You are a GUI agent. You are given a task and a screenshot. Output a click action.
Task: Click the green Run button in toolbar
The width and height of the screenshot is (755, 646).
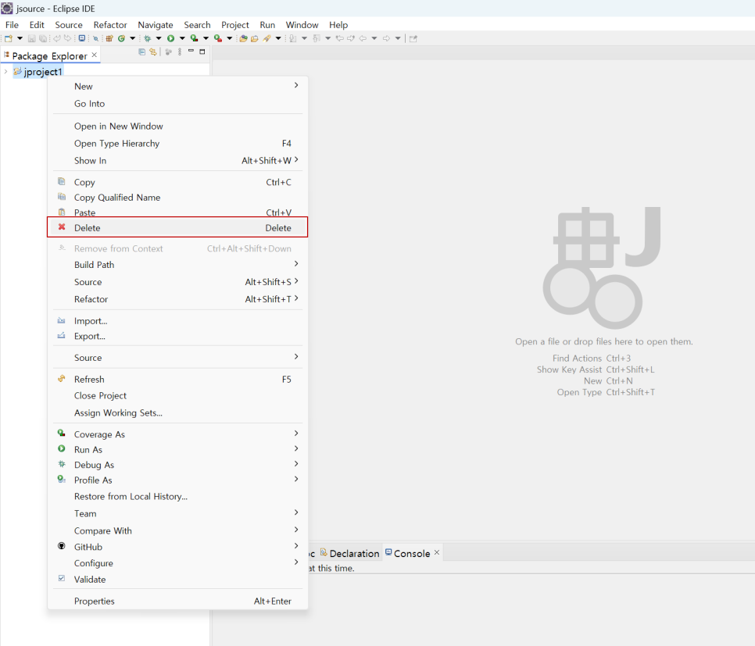pos(170,38)
